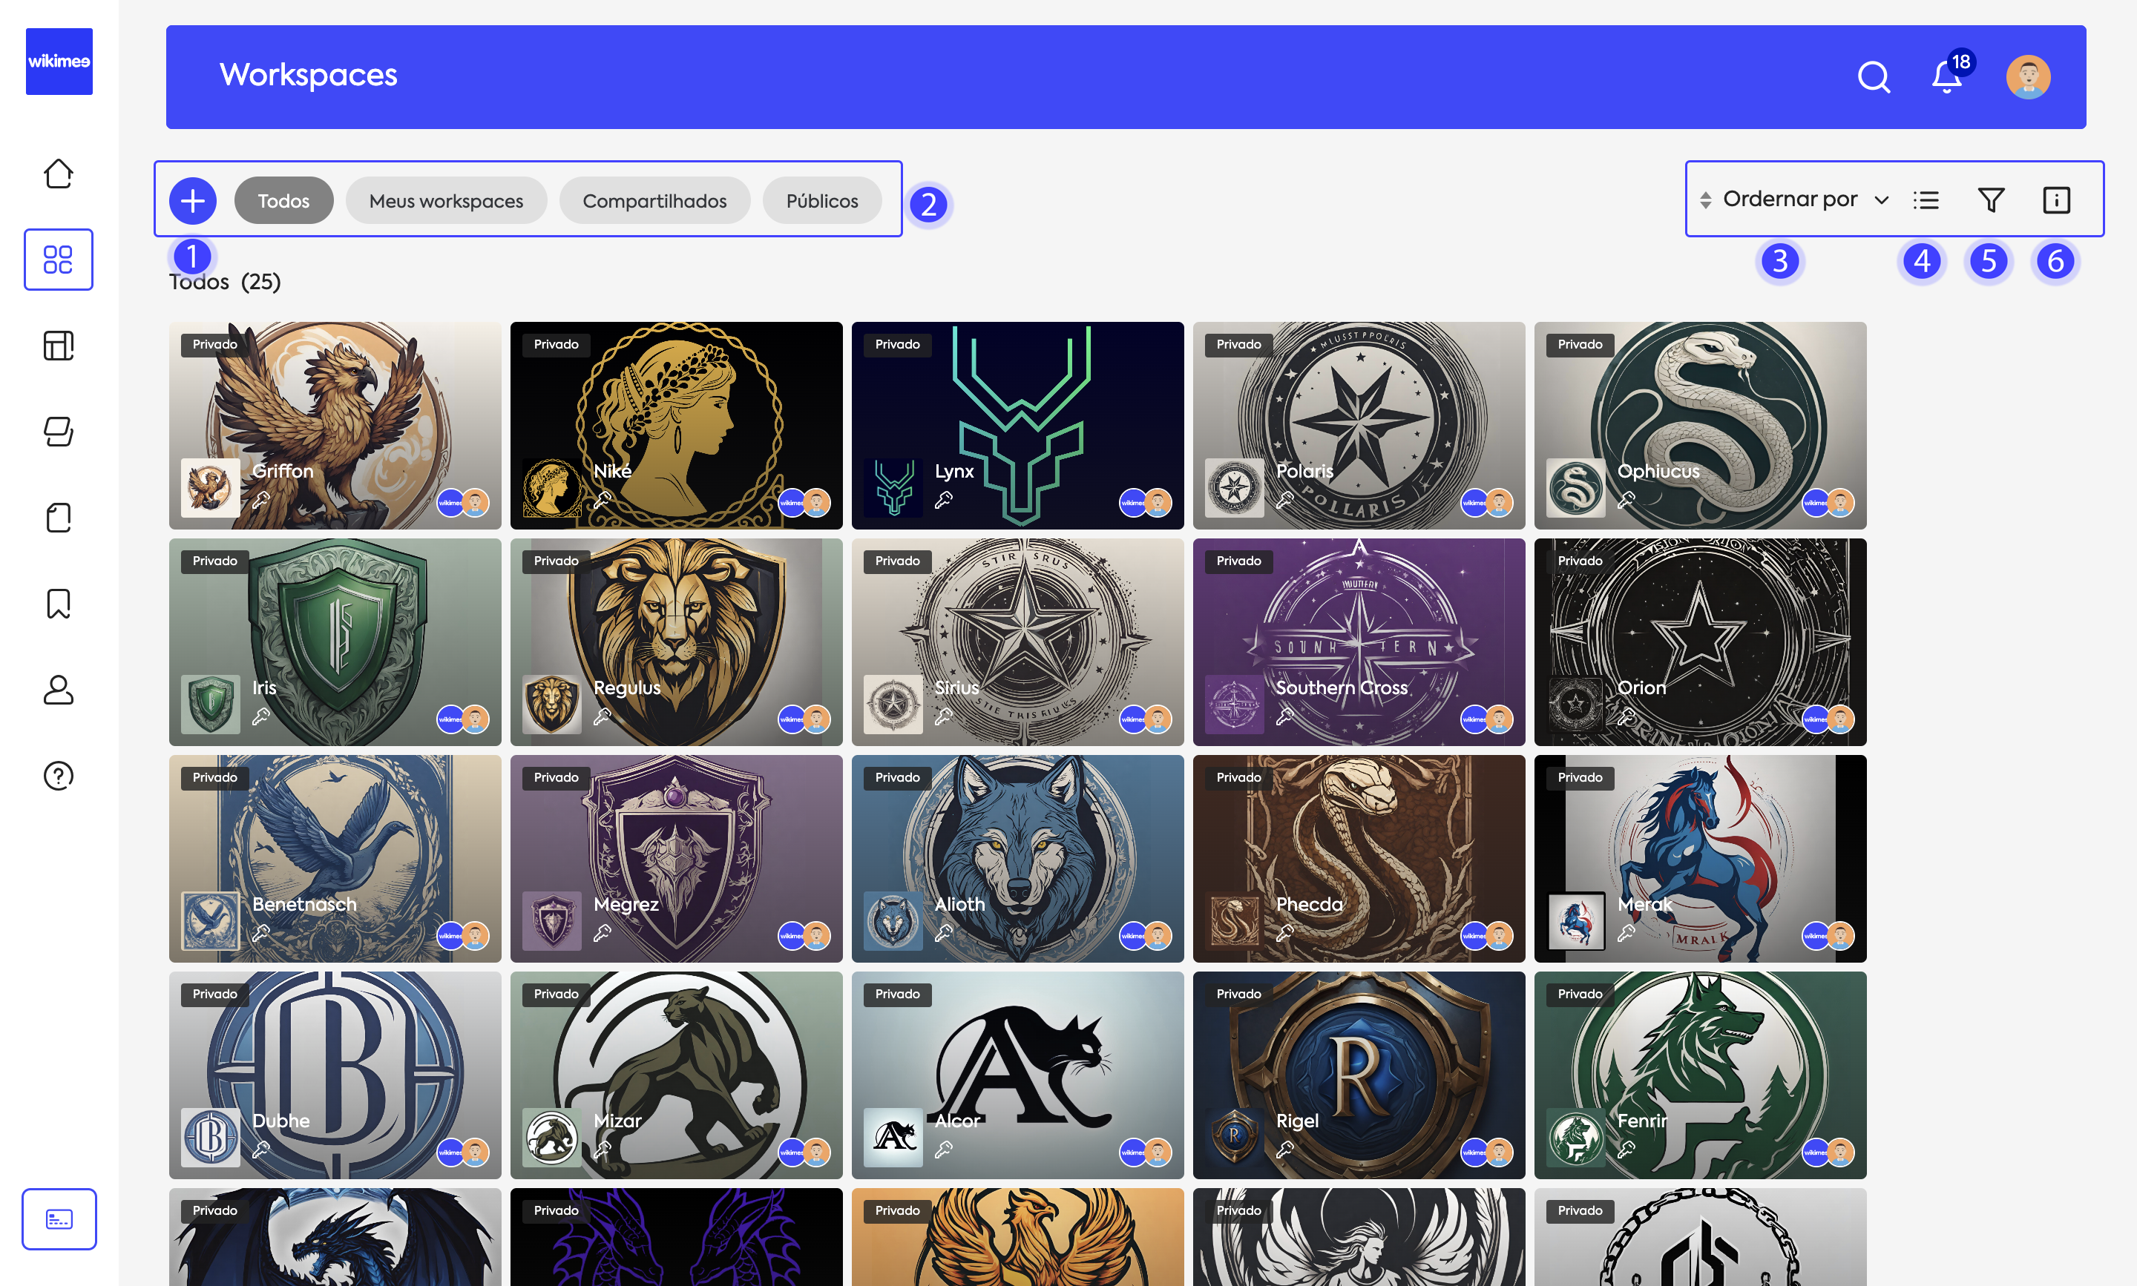Open notifications bell with 18 badge
Viewport: 2137px width, 1286px height.
1946,77
